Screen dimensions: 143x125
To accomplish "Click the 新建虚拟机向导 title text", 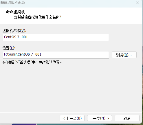I will coord(13,3).
